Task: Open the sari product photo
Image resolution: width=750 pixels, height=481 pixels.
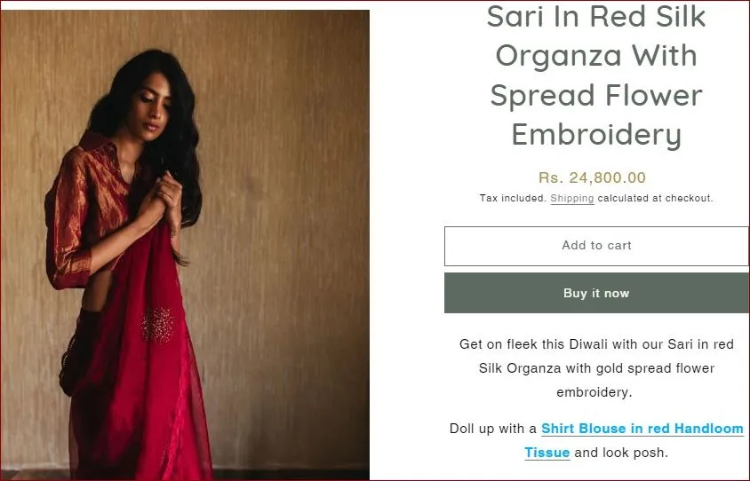Action: coord(185,245)
